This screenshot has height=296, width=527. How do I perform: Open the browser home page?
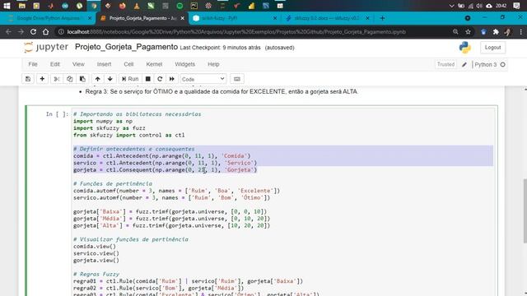46,32
